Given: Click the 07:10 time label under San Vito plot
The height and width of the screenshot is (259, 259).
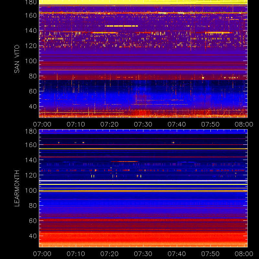Looking at the screenshot, I should click(76, 124).
